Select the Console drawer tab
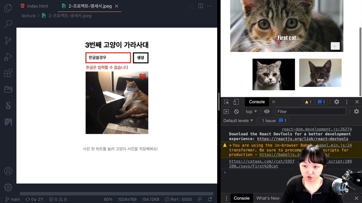This screenshot has height=203, width=362. (x=241, y=198)
